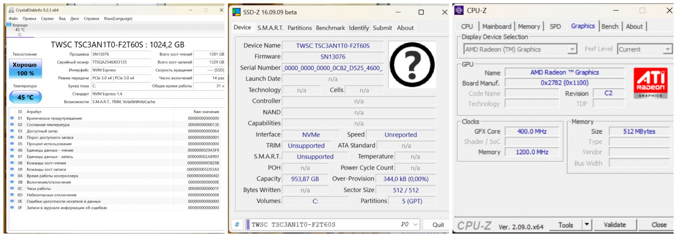Click the SSD-Z Device Name field

click(x=333, y=45)
